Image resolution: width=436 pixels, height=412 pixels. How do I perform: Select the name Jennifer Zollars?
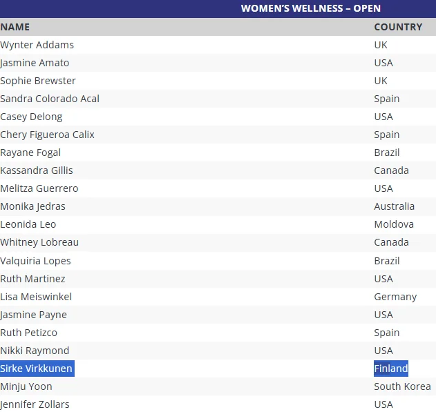point(35,404)
